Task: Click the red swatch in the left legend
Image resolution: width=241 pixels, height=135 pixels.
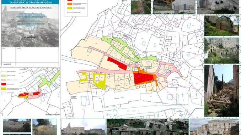Action: [x=4, y=84]
